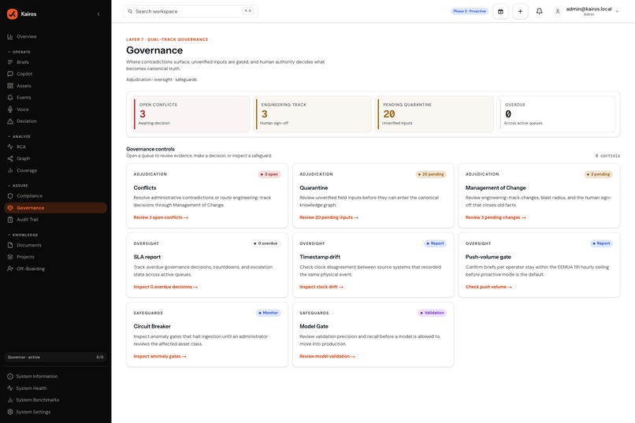
Task: Click the '8 controls' count text
Action: pos(607,156)
